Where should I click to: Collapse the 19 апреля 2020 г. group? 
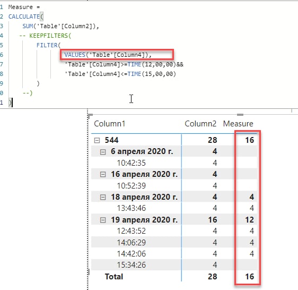[103, 220]
